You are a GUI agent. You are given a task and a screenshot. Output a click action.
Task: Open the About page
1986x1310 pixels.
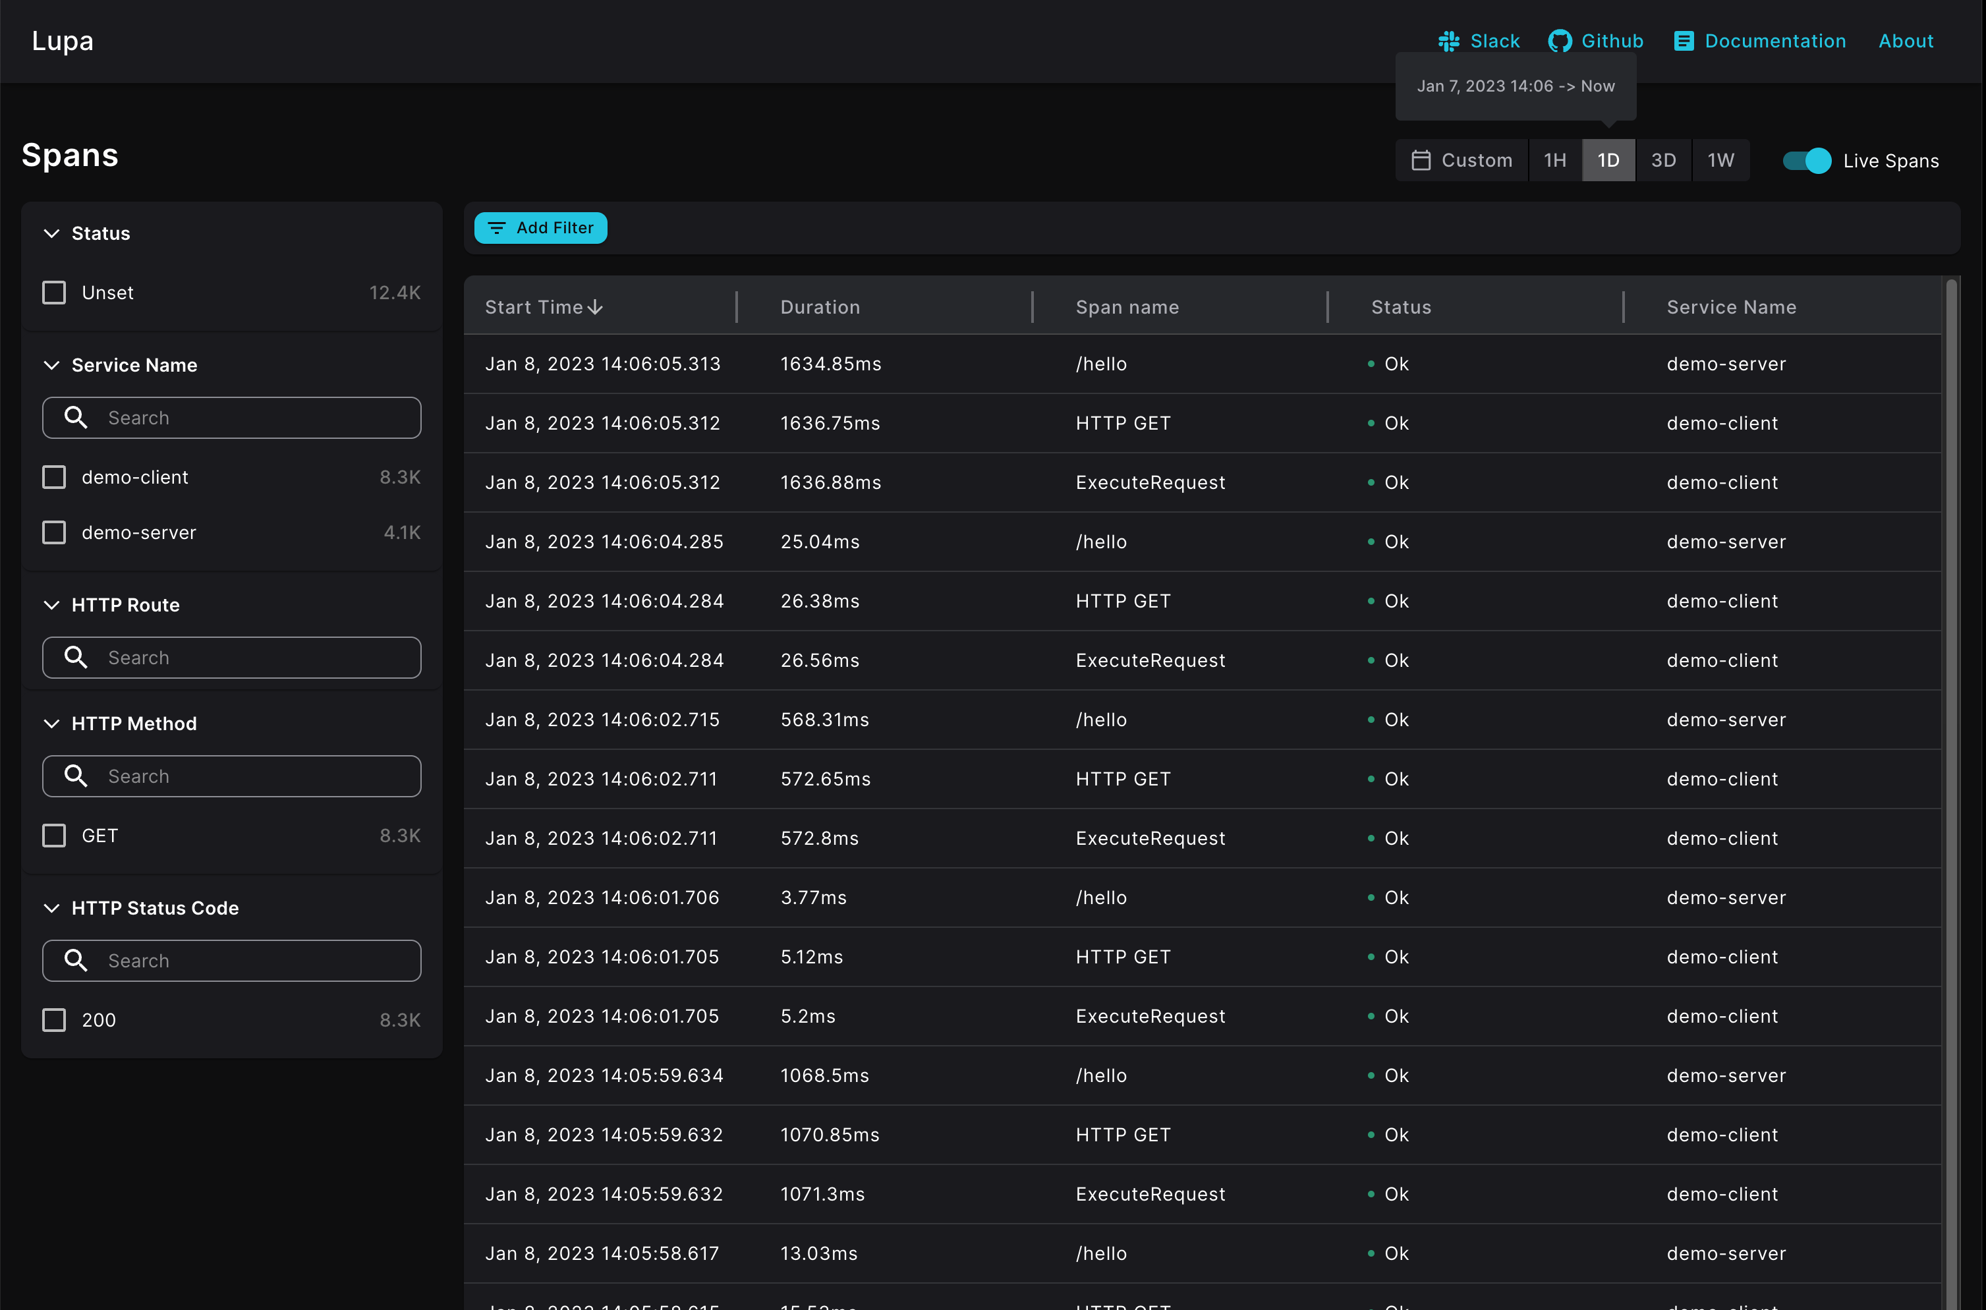coord(1906,40)
